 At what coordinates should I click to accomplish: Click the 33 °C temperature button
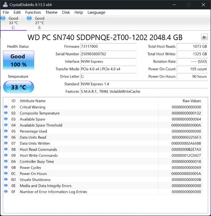tap(19, 87)
